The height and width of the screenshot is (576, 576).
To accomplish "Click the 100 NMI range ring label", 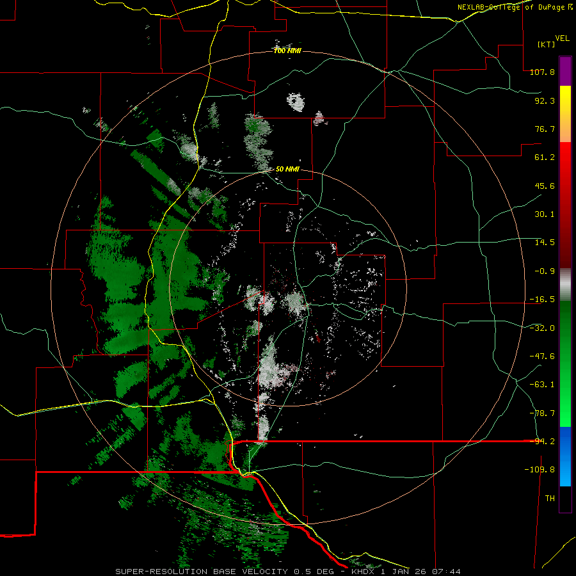I will click(287, 51).
